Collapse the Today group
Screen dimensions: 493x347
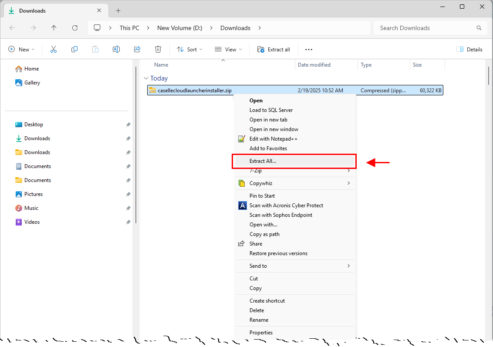[146, 78]
